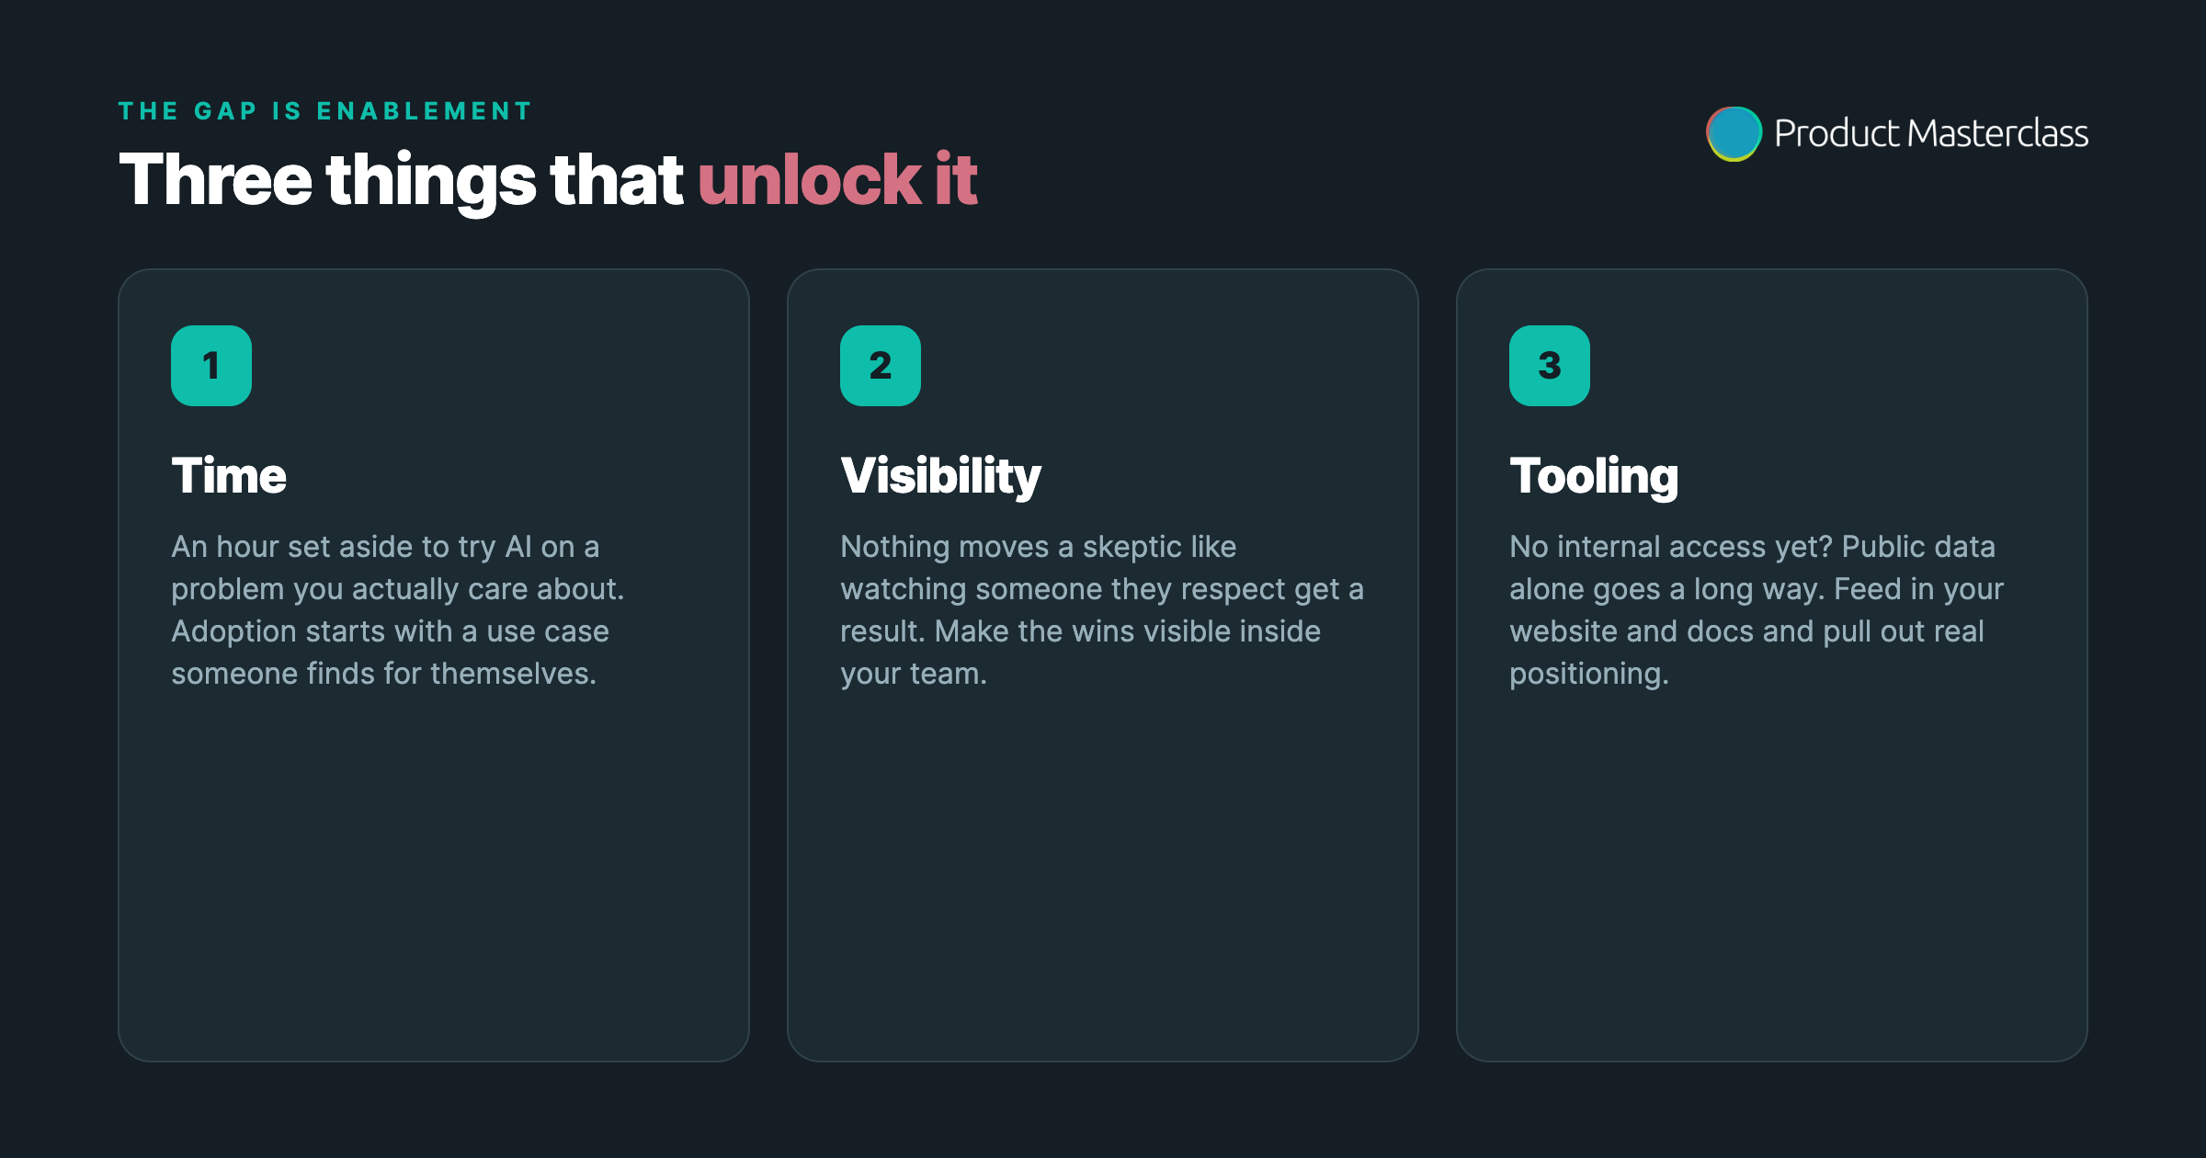The height and width of the screenshot is (1158, 2206).
Task: Click the Visibility card heading
Action: tap(940, 477)
